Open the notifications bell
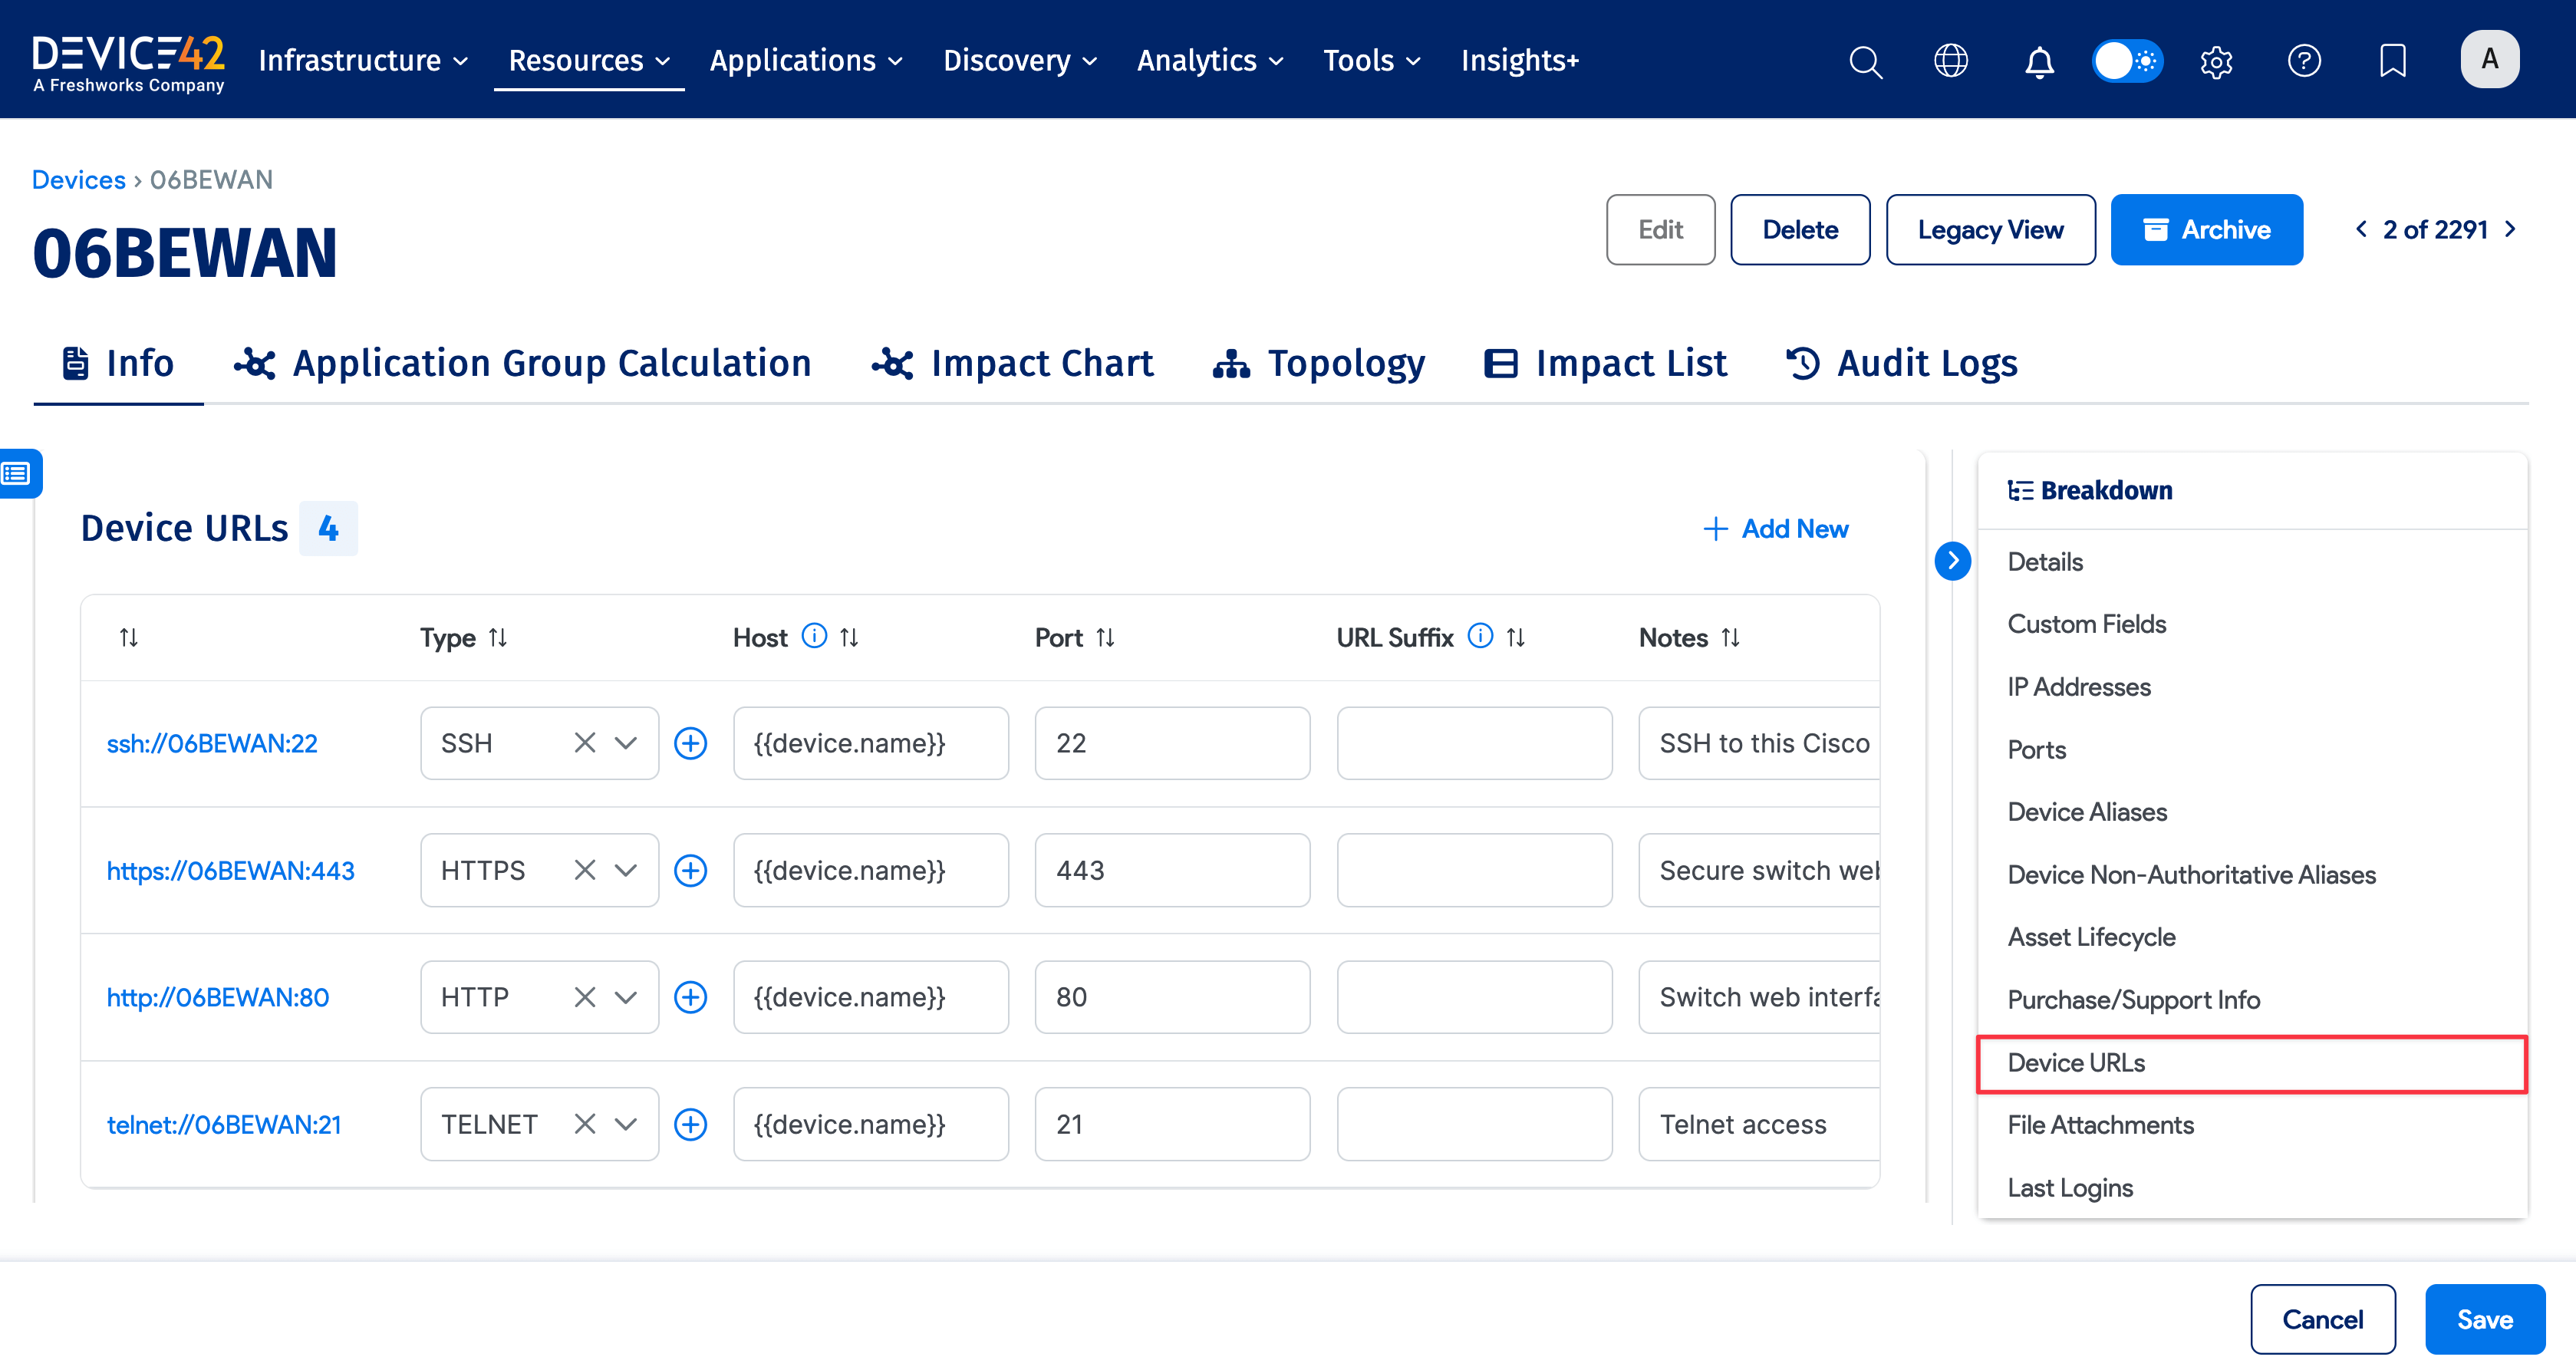The width and height of the screenshot is (2576, 1370). pyautogui.click(x=2039, y=61)
